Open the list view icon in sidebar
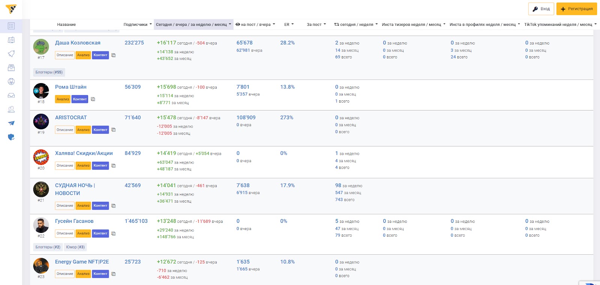Viewport: 600px width, 285px height. 11,26
